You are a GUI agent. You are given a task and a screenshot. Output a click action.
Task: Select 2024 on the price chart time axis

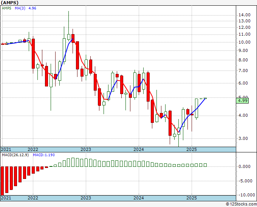139,149
